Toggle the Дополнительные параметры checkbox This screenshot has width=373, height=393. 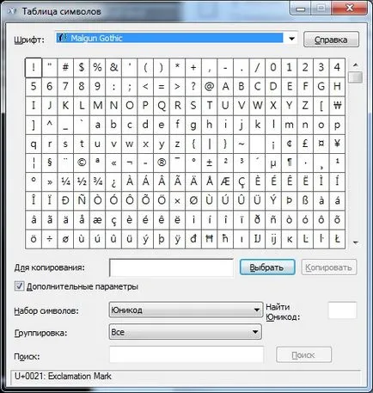click(x=19, y=286)
